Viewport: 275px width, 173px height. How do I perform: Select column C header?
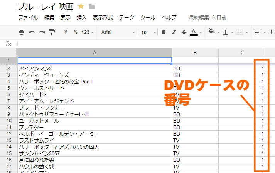click(x=242, y=53)
